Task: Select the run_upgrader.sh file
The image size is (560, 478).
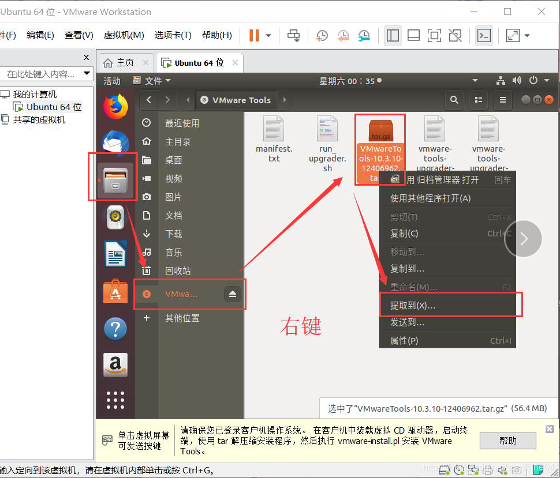Action: tap(327, 144)
